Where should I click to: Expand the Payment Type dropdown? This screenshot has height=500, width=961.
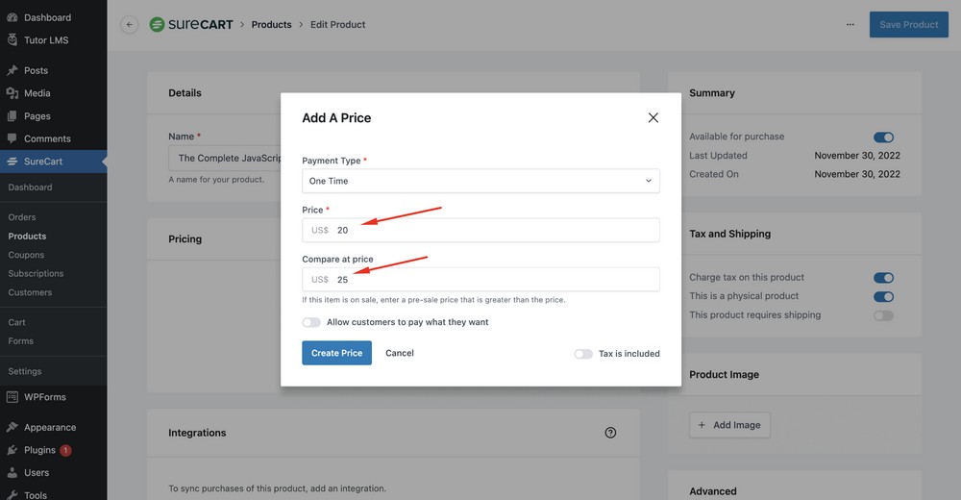[x=480, y=181]
